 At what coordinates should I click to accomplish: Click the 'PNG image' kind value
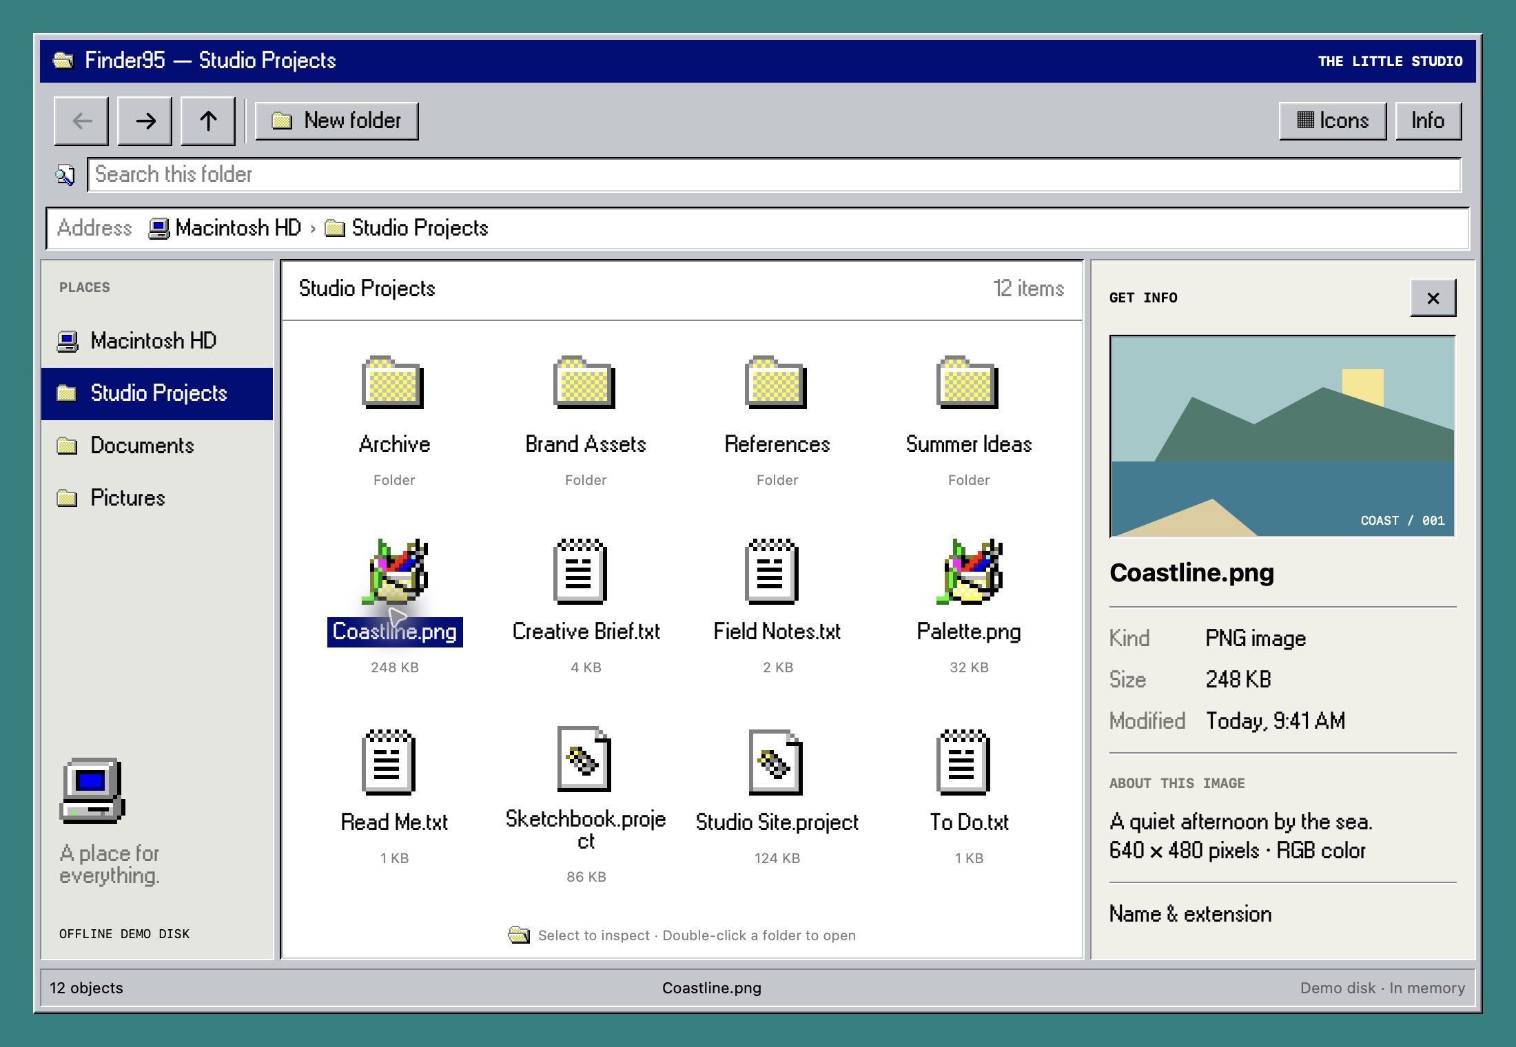click(1256, 639)
